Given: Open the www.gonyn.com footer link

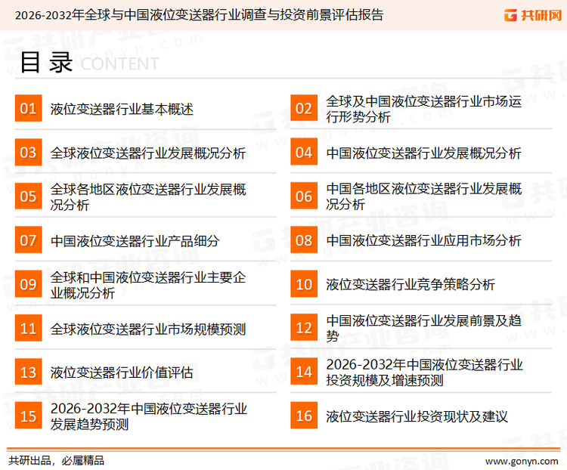Looking at the screenshot, I should [x=522, y=462].
